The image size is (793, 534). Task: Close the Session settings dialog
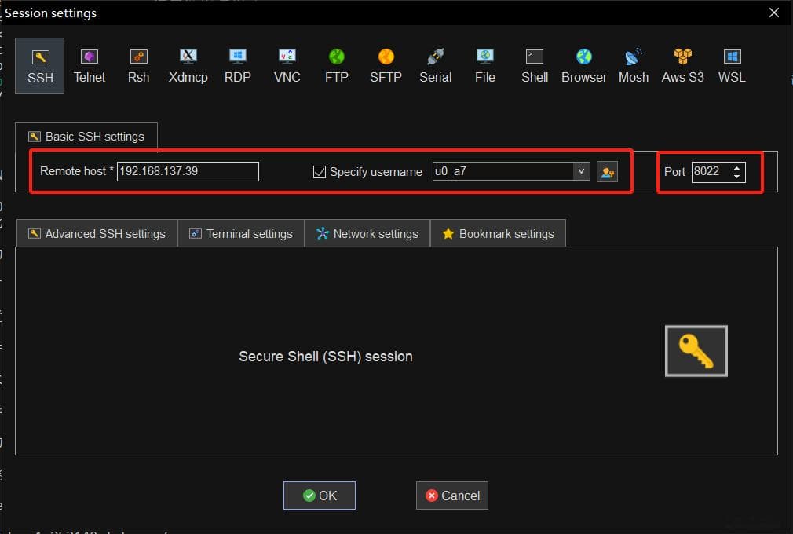[774, 13]
